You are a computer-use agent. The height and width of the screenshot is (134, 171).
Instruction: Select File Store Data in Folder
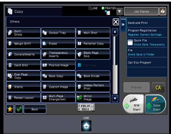[147, 52]
